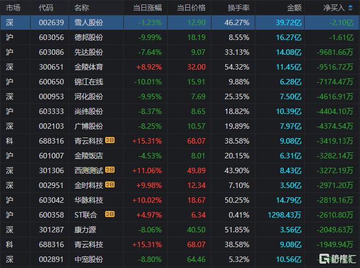Select the 锦江在线 stock name

pyautogui.click(x=89, y=82)
